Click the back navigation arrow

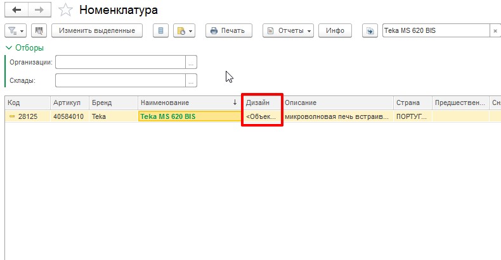(x=16, y=10)
